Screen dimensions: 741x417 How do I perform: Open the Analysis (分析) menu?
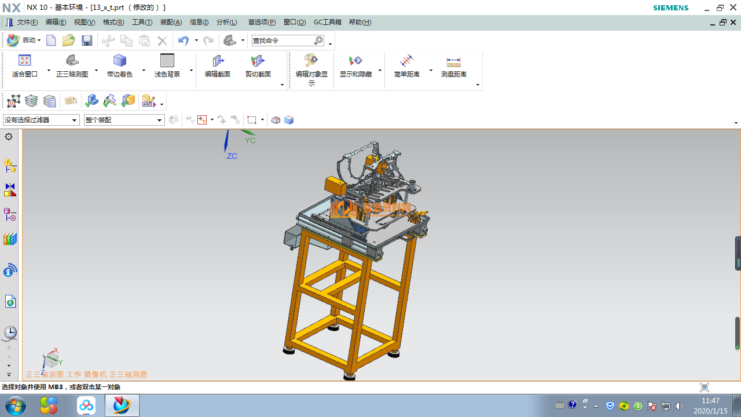(x=226, y=23)
